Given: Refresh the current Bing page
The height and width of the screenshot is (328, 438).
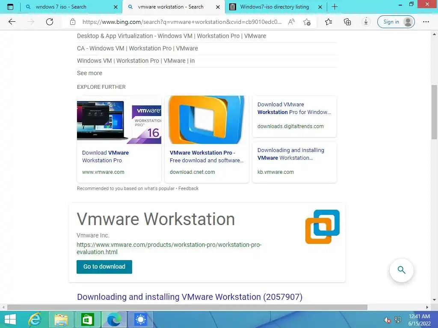Looking at the screenshot, I should pos(50,22).
